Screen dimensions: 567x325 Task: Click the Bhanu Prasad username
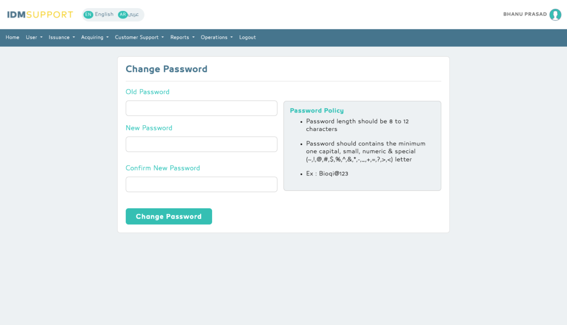tap(525, 14)
